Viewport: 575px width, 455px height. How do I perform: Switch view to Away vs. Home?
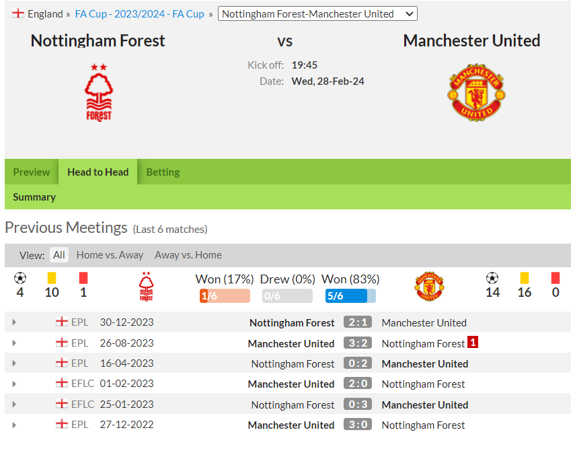point(188,255)
